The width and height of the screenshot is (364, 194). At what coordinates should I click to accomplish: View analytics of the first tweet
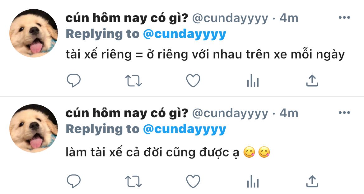point(253,81)
